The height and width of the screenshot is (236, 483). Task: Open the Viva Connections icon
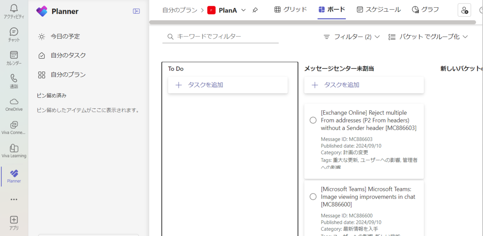point(14,124)
